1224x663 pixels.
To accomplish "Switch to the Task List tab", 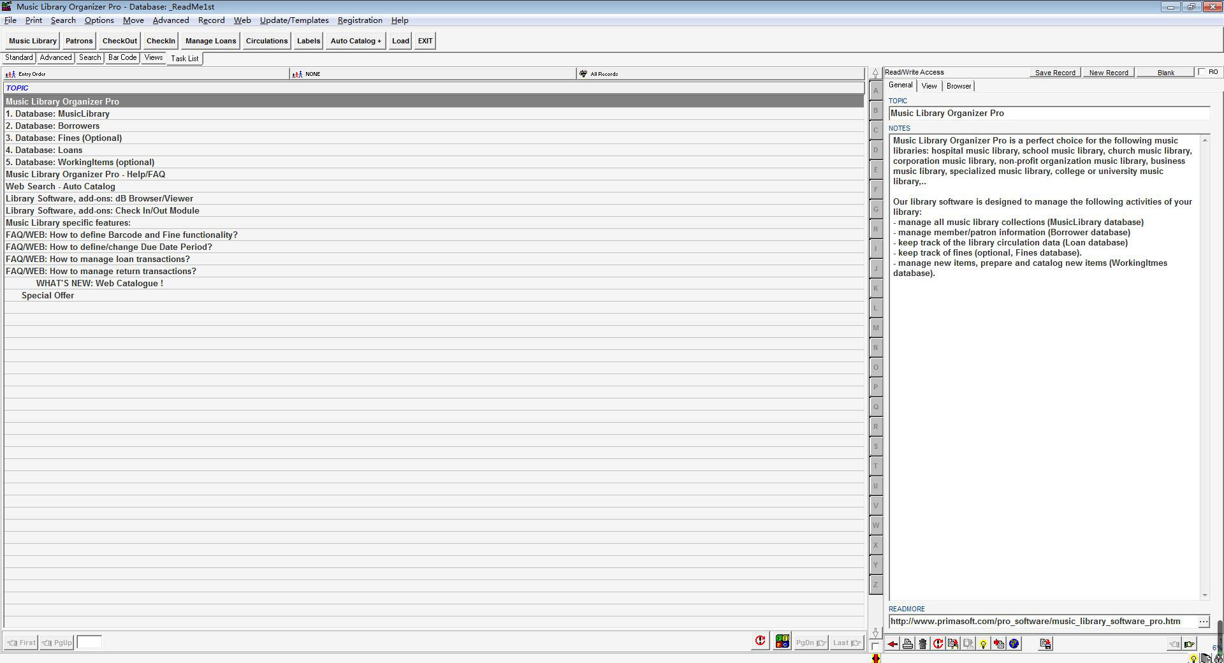I will click(185, 58).
